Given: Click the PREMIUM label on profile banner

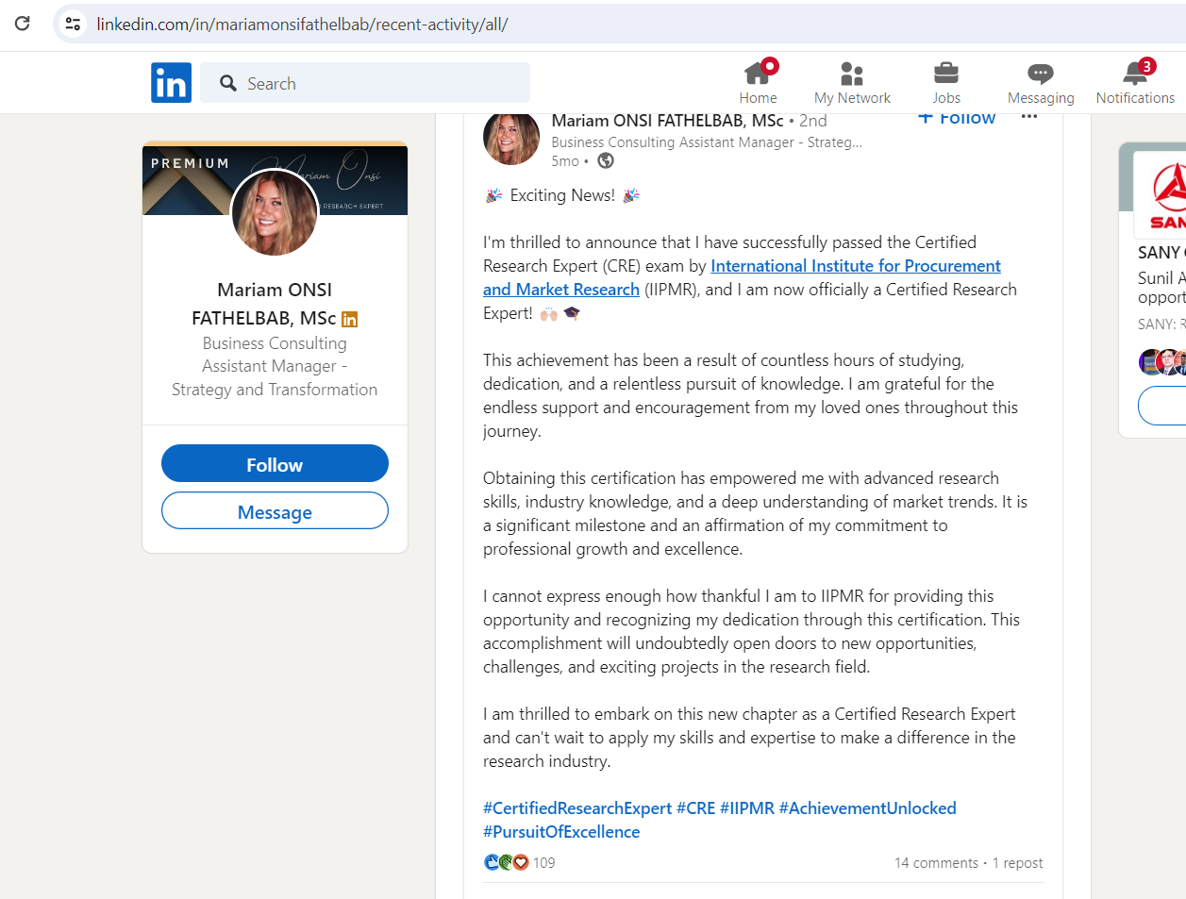Looking at the screenshot, I should 190,163.
